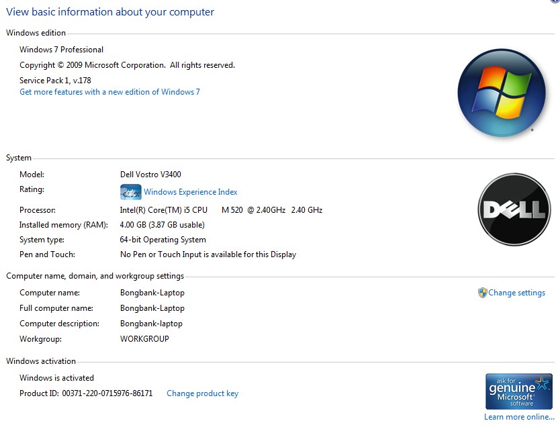Click the Service Pack 1 text
The height and width of the screenshot is (427, 560).
coord(55,81)
